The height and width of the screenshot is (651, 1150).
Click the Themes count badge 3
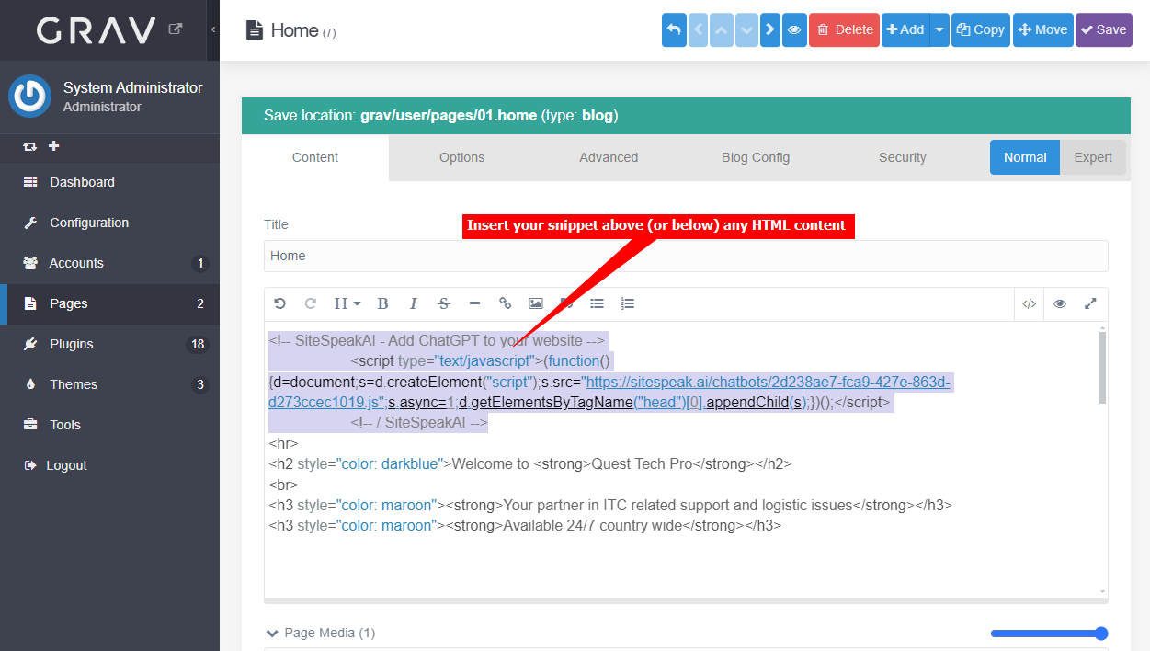200,385
